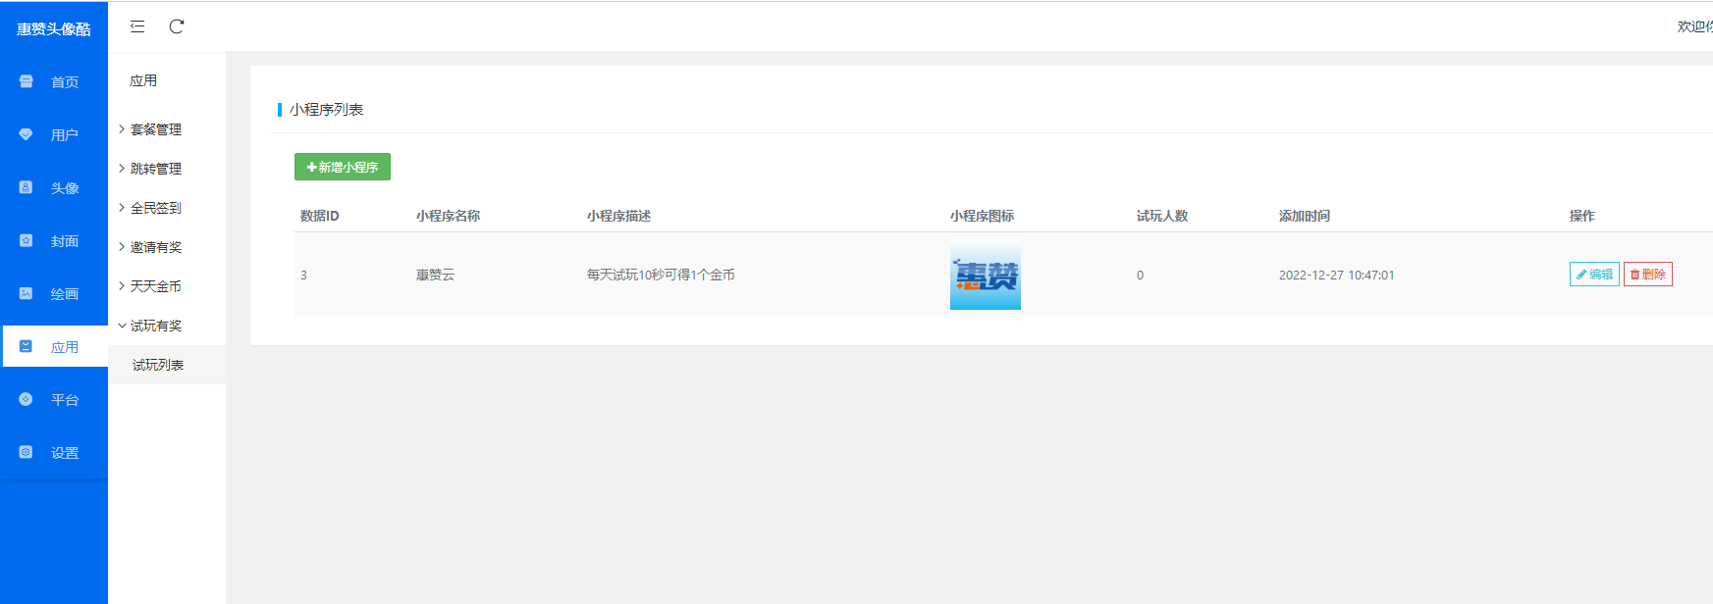Collapse the 试玩有奖 submenu
This screenshot has width=1713, height=604.
(167, 326)
